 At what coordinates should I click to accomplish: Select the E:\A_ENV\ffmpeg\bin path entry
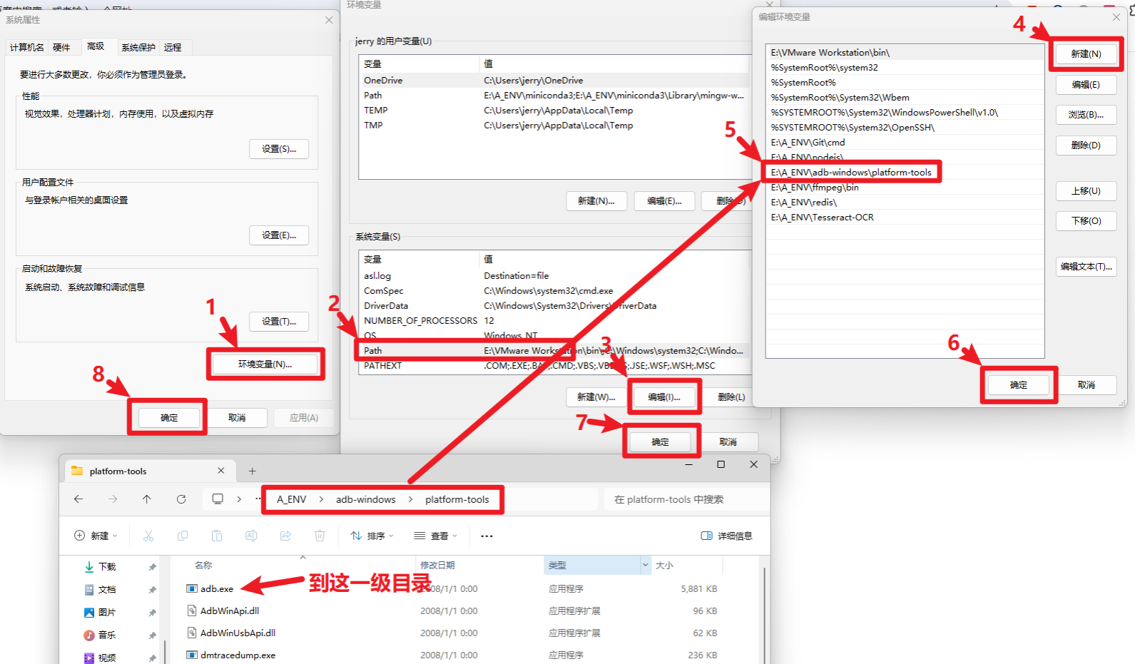[x=905, y=188]
